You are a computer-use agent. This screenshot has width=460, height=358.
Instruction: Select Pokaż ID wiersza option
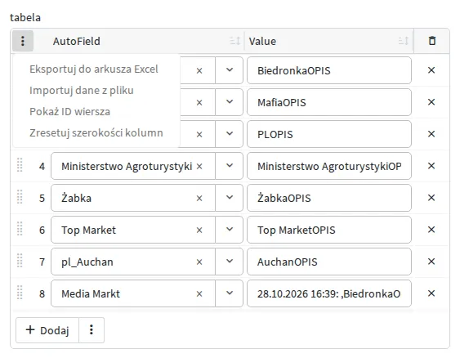69,112
